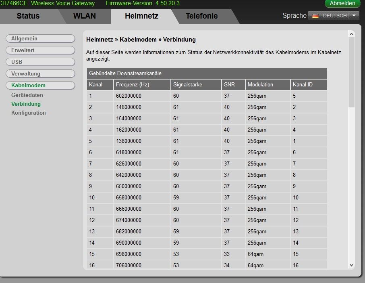Click the Kabelmodem sidebar section
Viewport: 365px width, 283px height.
[40, 85]
